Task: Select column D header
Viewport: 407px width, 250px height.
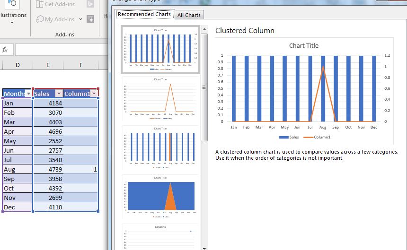Action: [x=18, y=65]
